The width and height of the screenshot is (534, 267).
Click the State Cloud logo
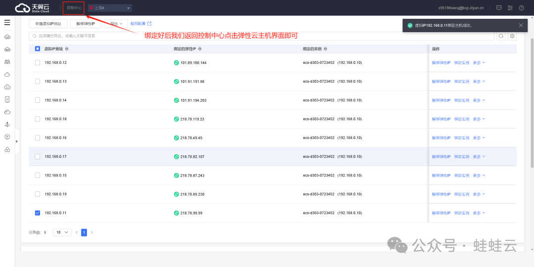point(32,7)
